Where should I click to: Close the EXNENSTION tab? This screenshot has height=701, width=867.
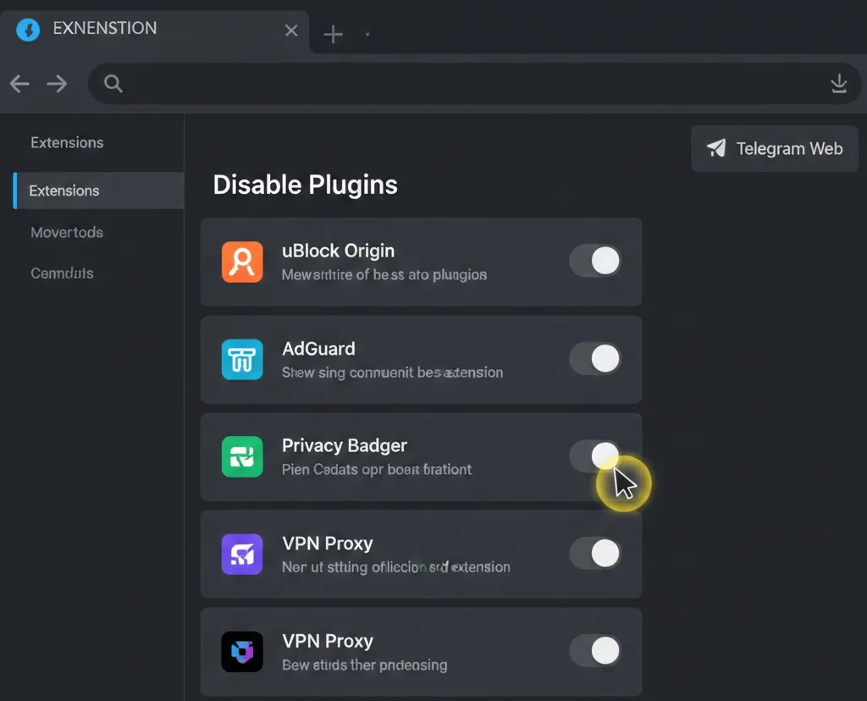[x=291, y=30]
